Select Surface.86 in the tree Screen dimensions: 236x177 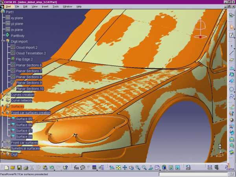pyautogui.click(x=24, y=125)
